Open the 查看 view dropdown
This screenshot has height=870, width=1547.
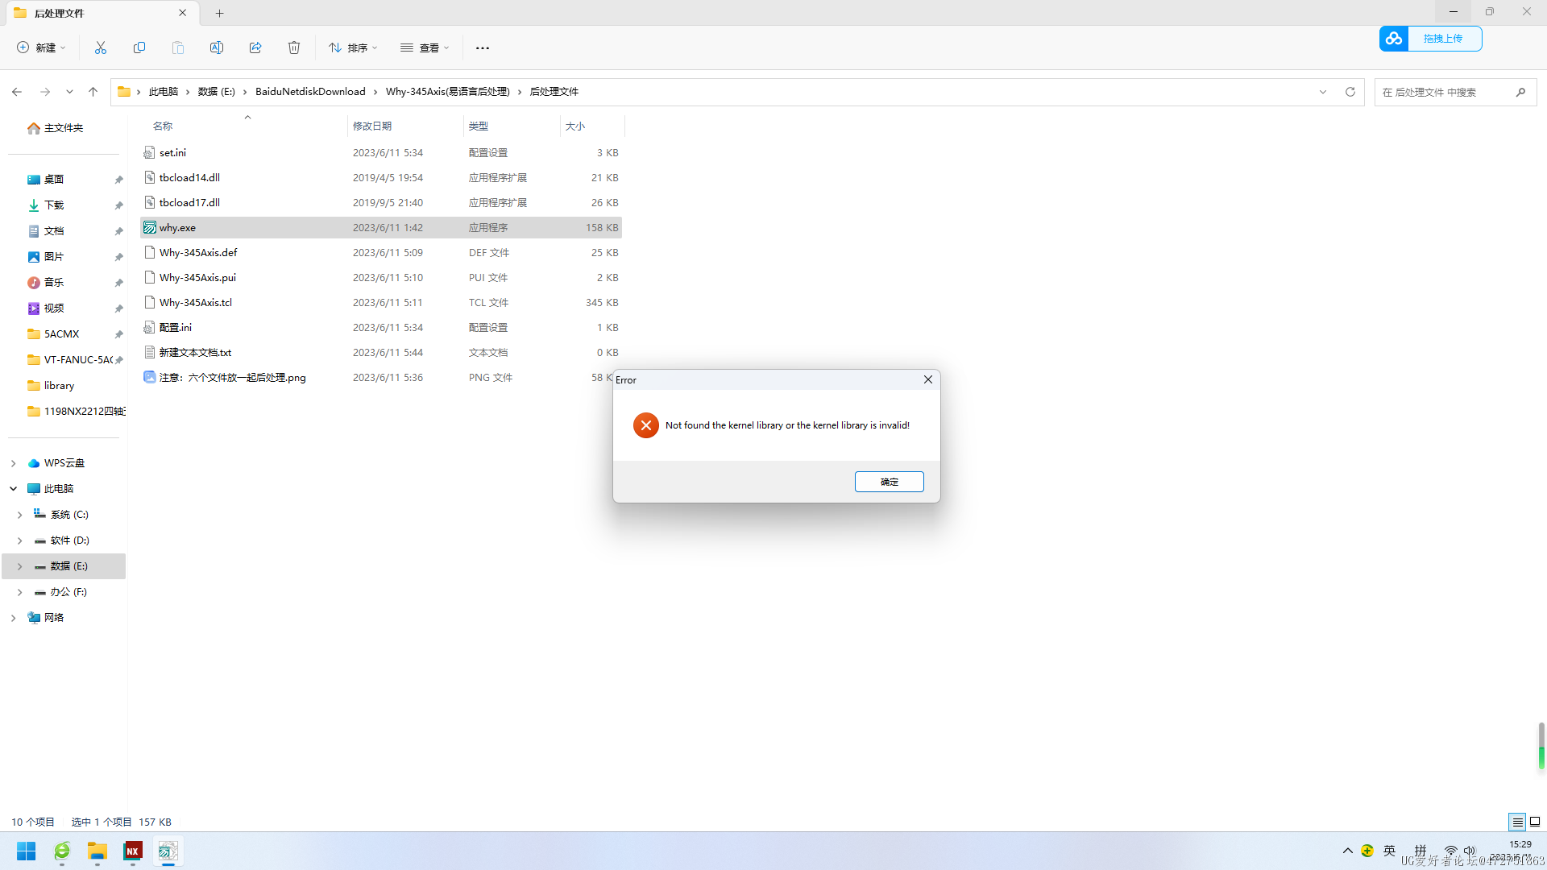(425, 48)
